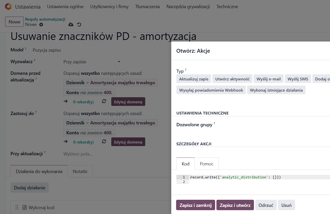Viewport: 330px width, 214px height.
Task: Open Użytkownicy i firmy menu
Action: pyautogui.click(x=109, y=7)
